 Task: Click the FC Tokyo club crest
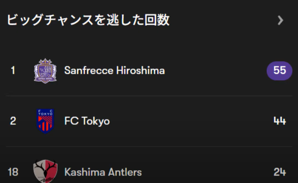[45, 121]
